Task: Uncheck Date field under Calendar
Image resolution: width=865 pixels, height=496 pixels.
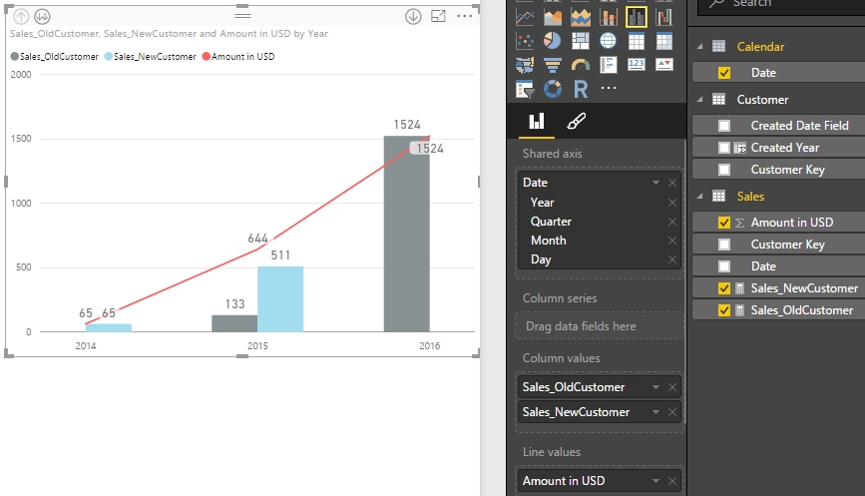Action: click(x=724, y=73)
